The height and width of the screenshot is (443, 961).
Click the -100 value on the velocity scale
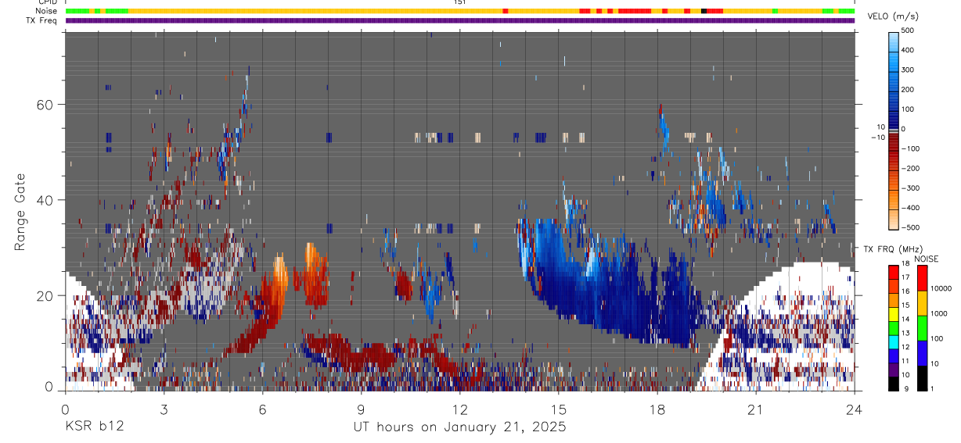tap(910, 148)
